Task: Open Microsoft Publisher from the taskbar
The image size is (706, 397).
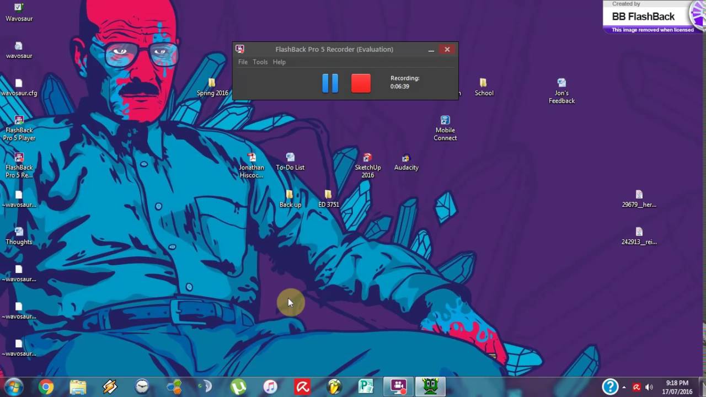Action: point(366,387)
